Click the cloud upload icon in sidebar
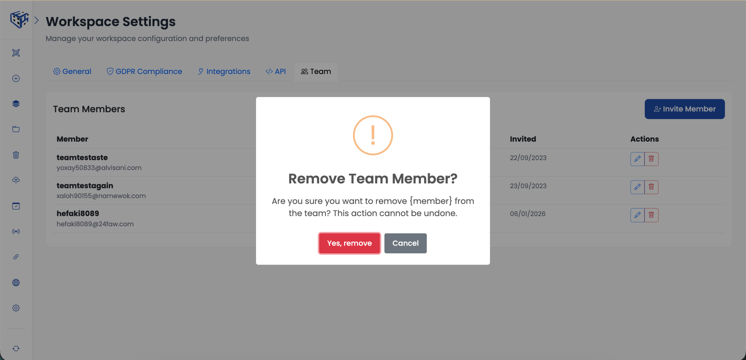This screenshot has height=360, width=746. [16, 180]
